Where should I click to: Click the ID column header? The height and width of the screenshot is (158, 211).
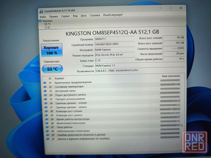pos(50,79)
